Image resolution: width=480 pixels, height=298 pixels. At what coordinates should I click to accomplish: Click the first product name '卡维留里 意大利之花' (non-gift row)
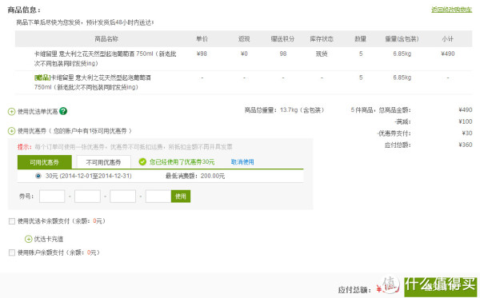(105, 58)
